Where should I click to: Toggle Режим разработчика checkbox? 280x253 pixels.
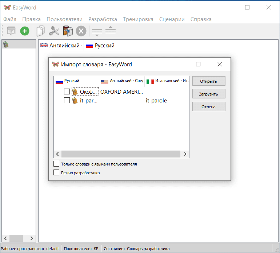pos(56,172)
